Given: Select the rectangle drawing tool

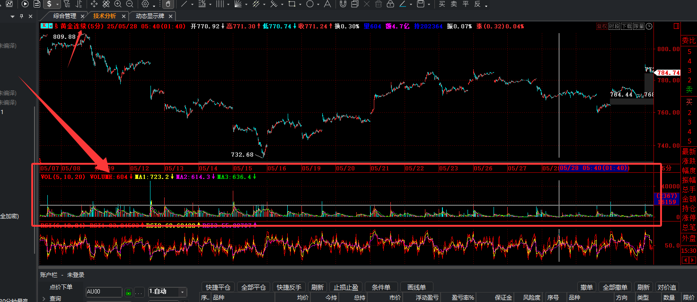Looking at the screenshot, I should click(x=292, y=4).
